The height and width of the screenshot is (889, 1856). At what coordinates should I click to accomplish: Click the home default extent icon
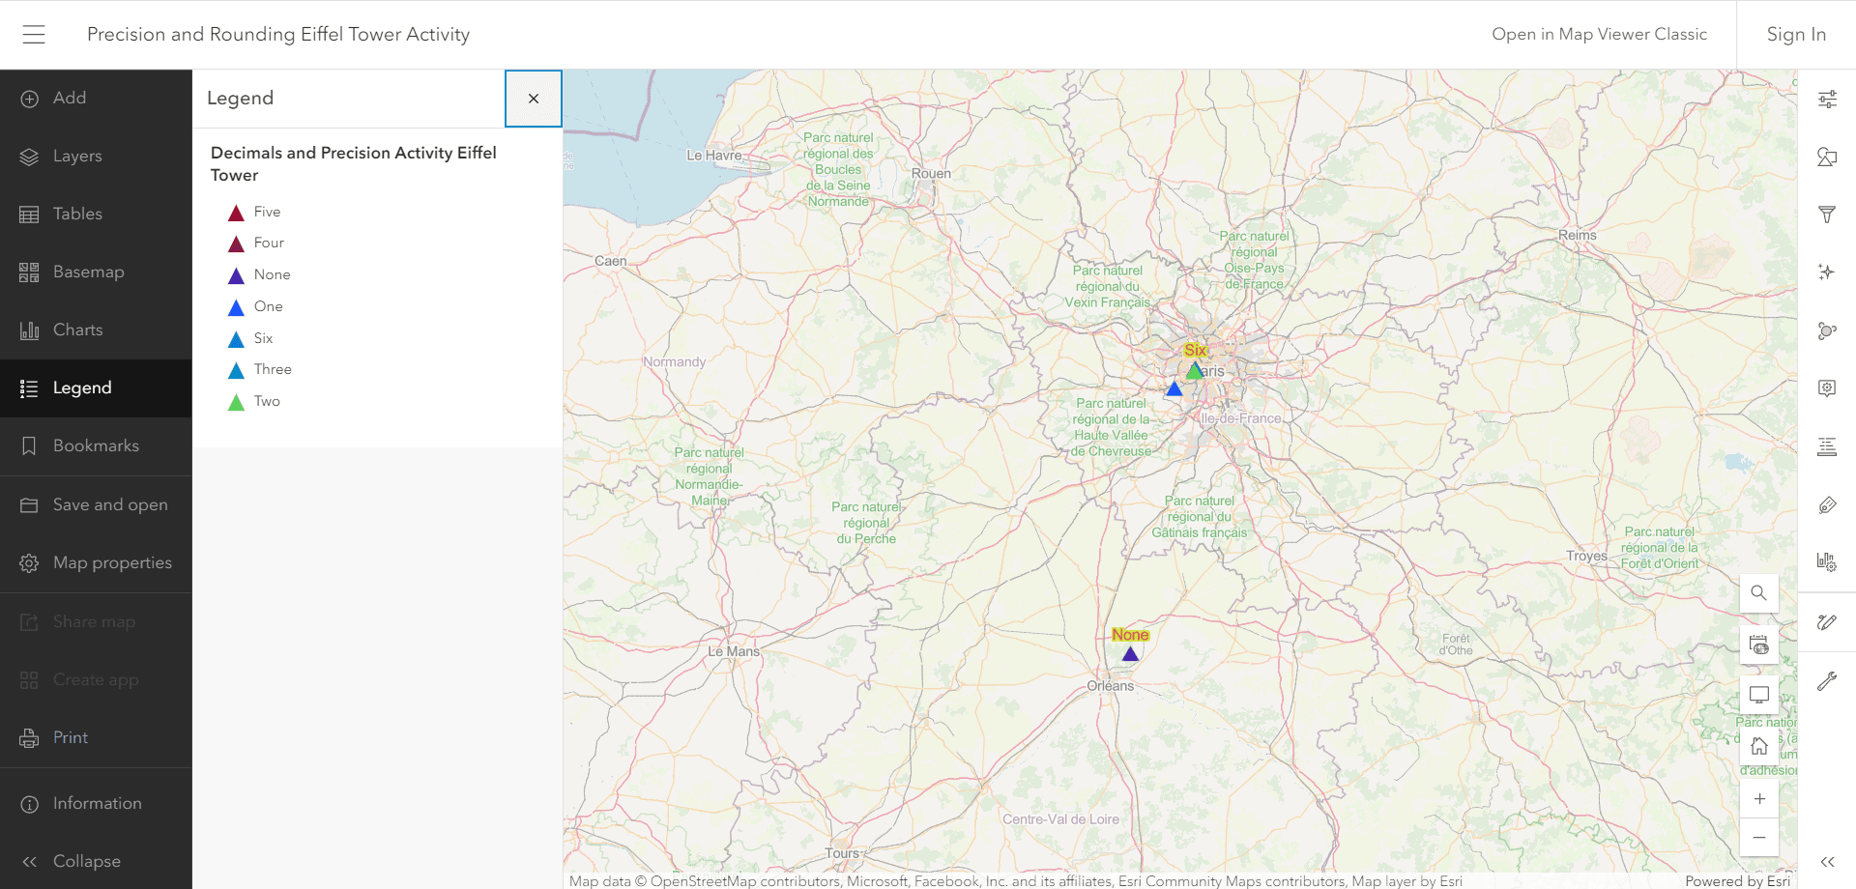tap(1759, 746)
